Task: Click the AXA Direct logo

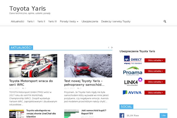Action: (133, 60)
